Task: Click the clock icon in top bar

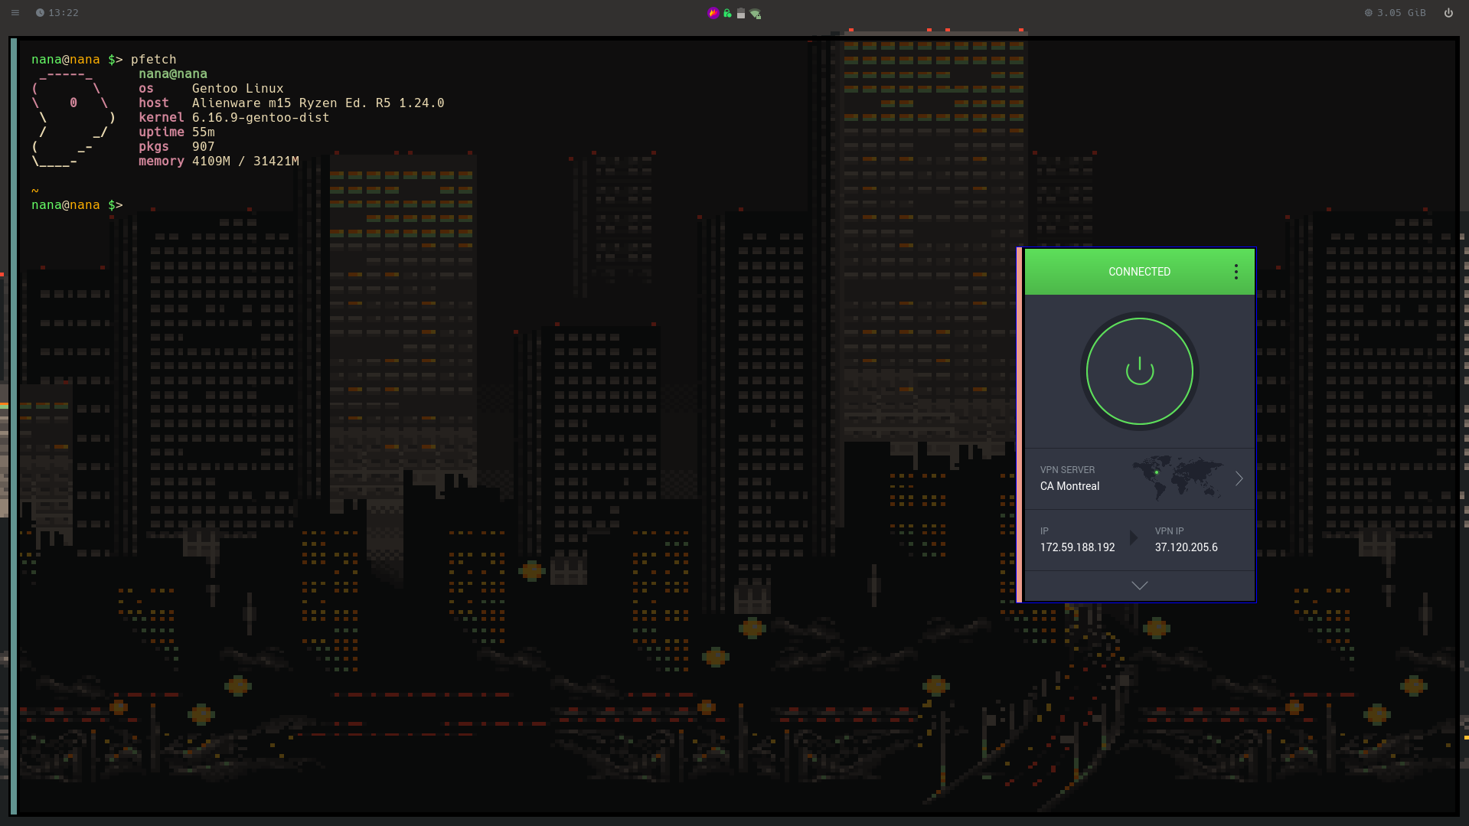Action: pyautogui.click(x=40, y=13)
